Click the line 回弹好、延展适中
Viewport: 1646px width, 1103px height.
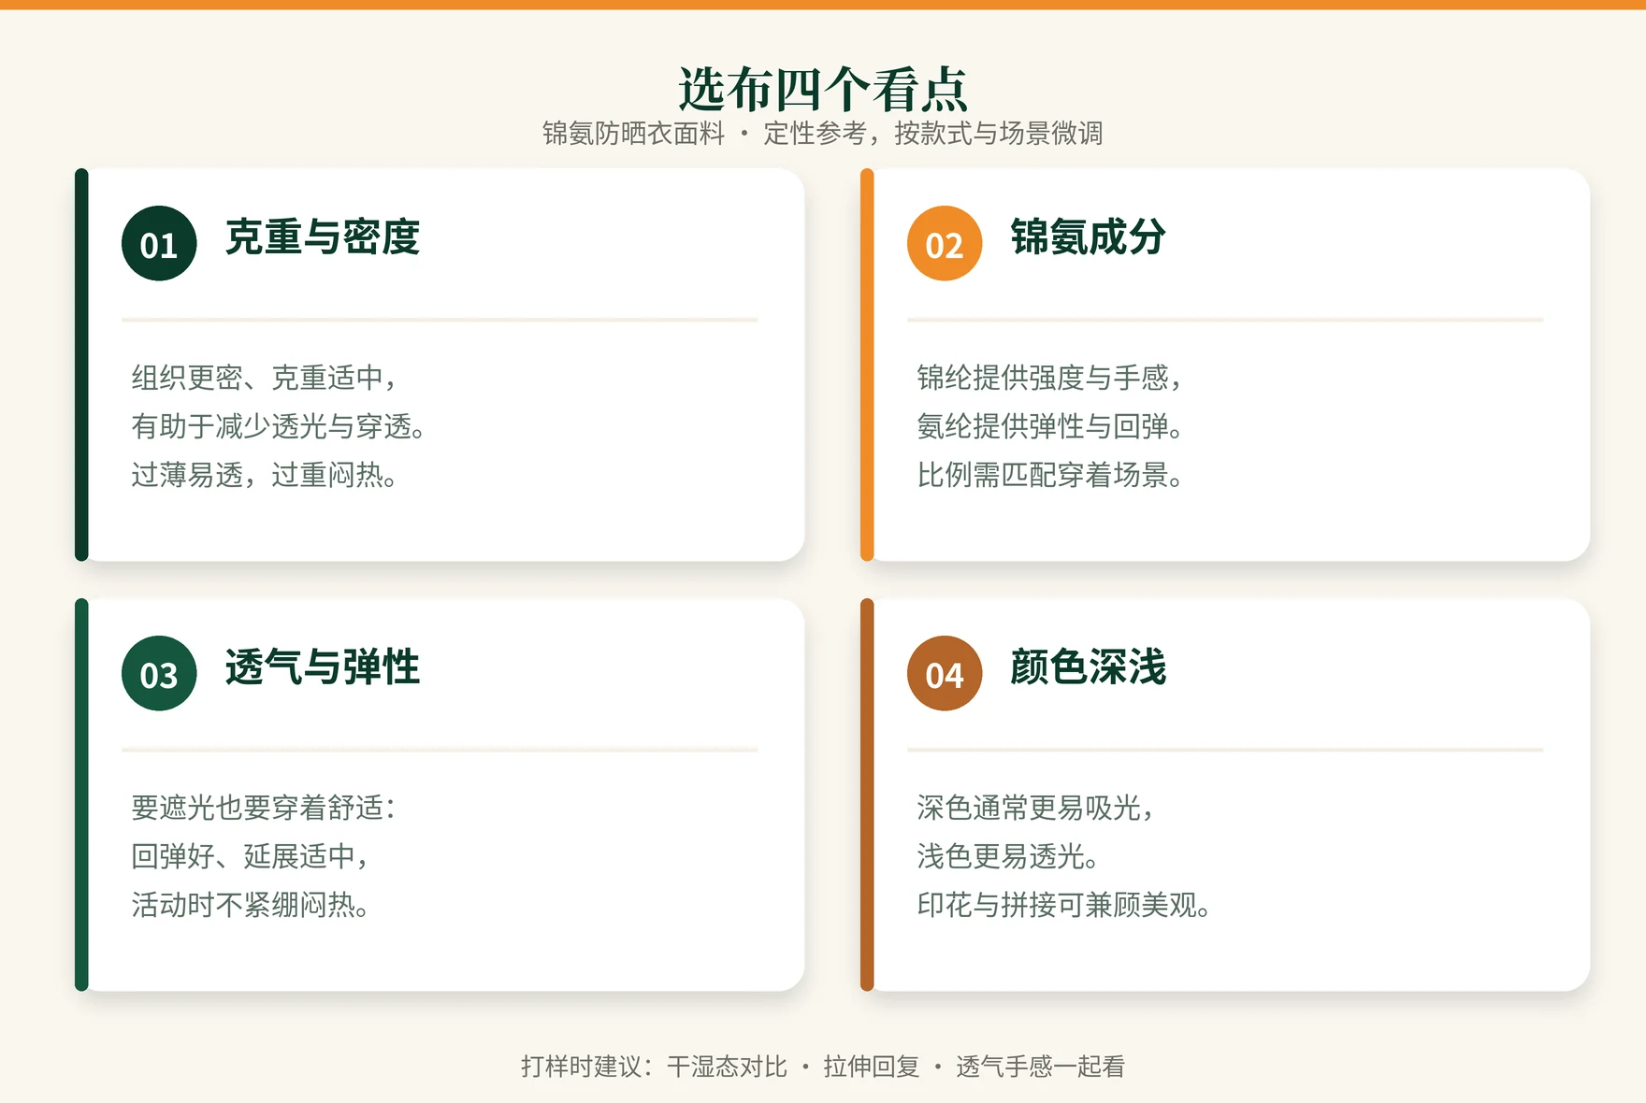[x=251, y=856]
